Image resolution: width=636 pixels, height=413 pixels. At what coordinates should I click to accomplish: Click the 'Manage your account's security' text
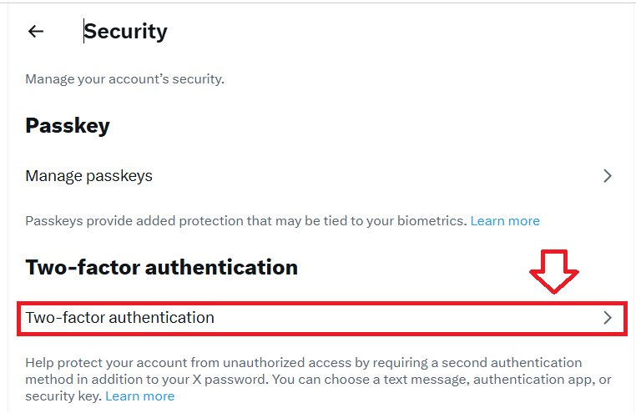pyautogui.click(x=124, y=79)
